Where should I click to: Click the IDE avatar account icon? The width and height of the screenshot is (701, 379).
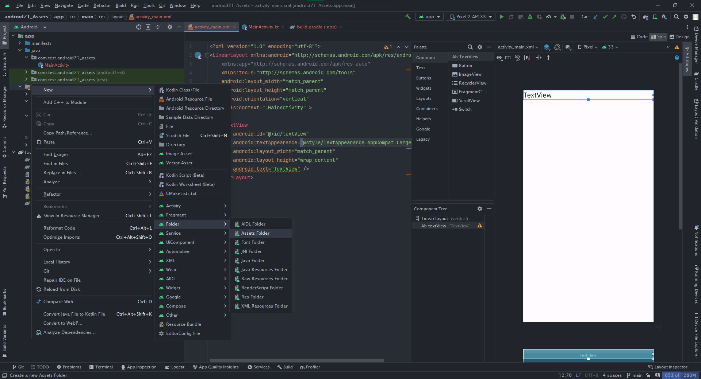(696, 17)
